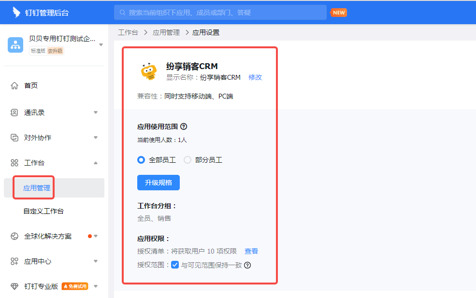Click the diamond icon beside 钉钉专业版
The image size is (476, 298).
coord(14,286)
